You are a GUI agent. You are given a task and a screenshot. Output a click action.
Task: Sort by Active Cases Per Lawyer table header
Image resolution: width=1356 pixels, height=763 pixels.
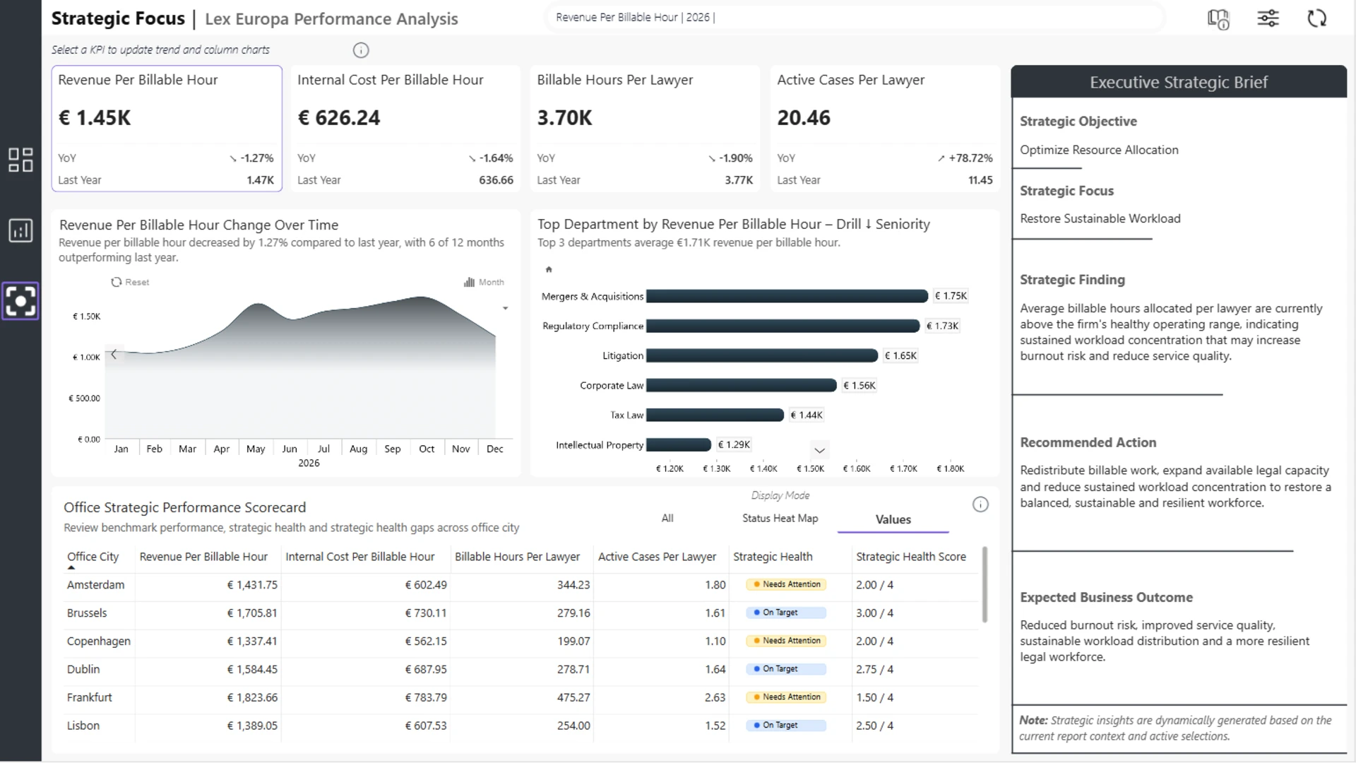click(657, 557)
